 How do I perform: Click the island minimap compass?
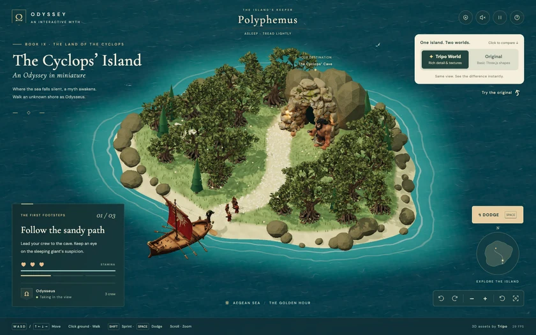coord(498,253)
